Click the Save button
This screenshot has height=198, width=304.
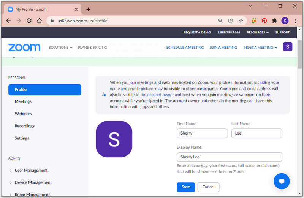186,187
